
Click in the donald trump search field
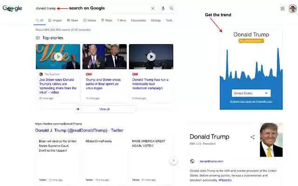(x=46, y=8)
